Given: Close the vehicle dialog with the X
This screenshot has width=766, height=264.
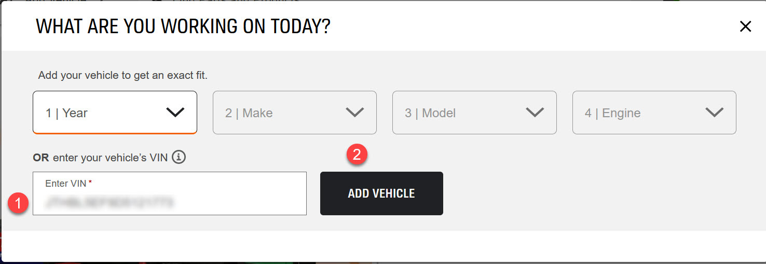Looking at the screenshot, I should coord(745,26).
